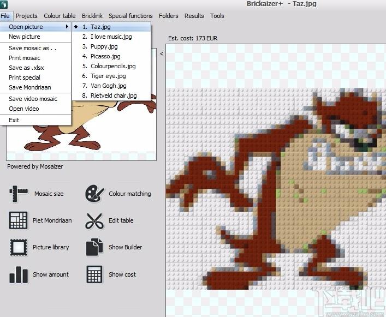Open recent file Puppy.jpg
The width and height of the screenshot is (386, 317).
tap(111, 46)
